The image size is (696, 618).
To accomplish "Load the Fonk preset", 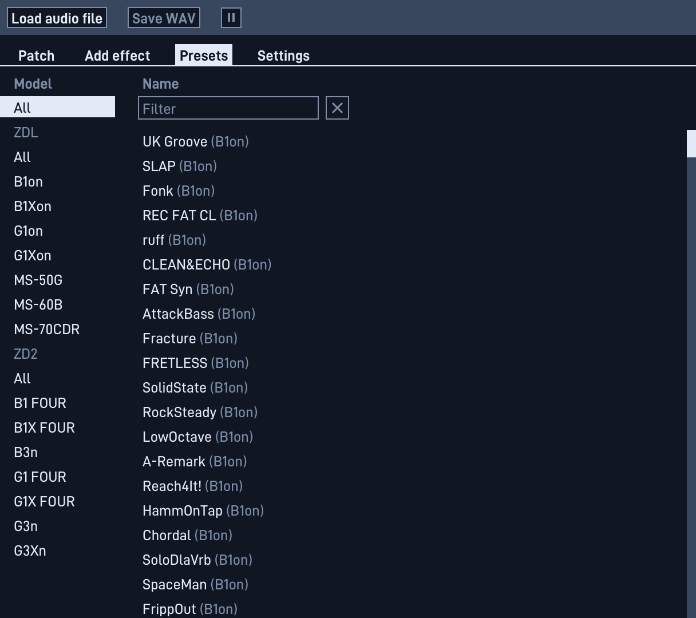I will [179, 191].
